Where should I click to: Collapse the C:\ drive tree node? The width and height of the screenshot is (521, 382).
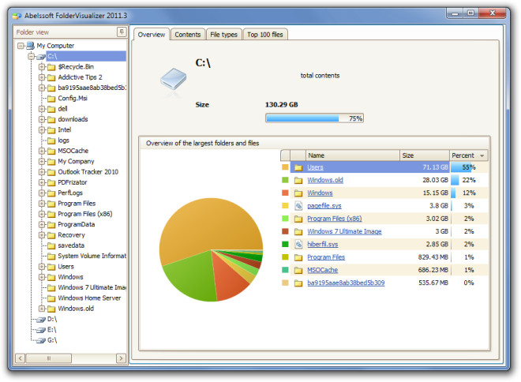point(32,56)
